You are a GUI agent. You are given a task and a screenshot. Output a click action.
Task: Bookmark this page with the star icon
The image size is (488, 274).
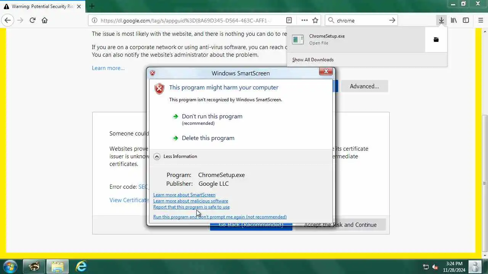pos(315,21)
